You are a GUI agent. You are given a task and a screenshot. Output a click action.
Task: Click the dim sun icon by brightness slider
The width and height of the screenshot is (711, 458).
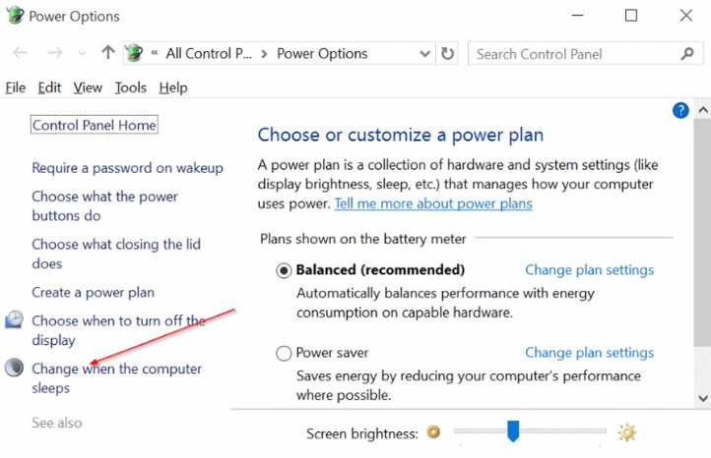(433, 432)
